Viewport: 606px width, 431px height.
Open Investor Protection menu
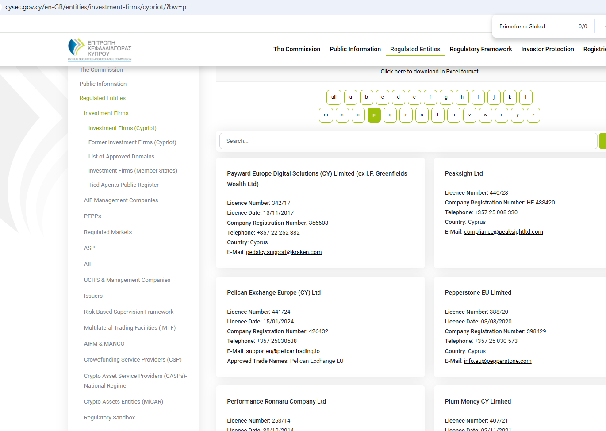coord(547,49)
